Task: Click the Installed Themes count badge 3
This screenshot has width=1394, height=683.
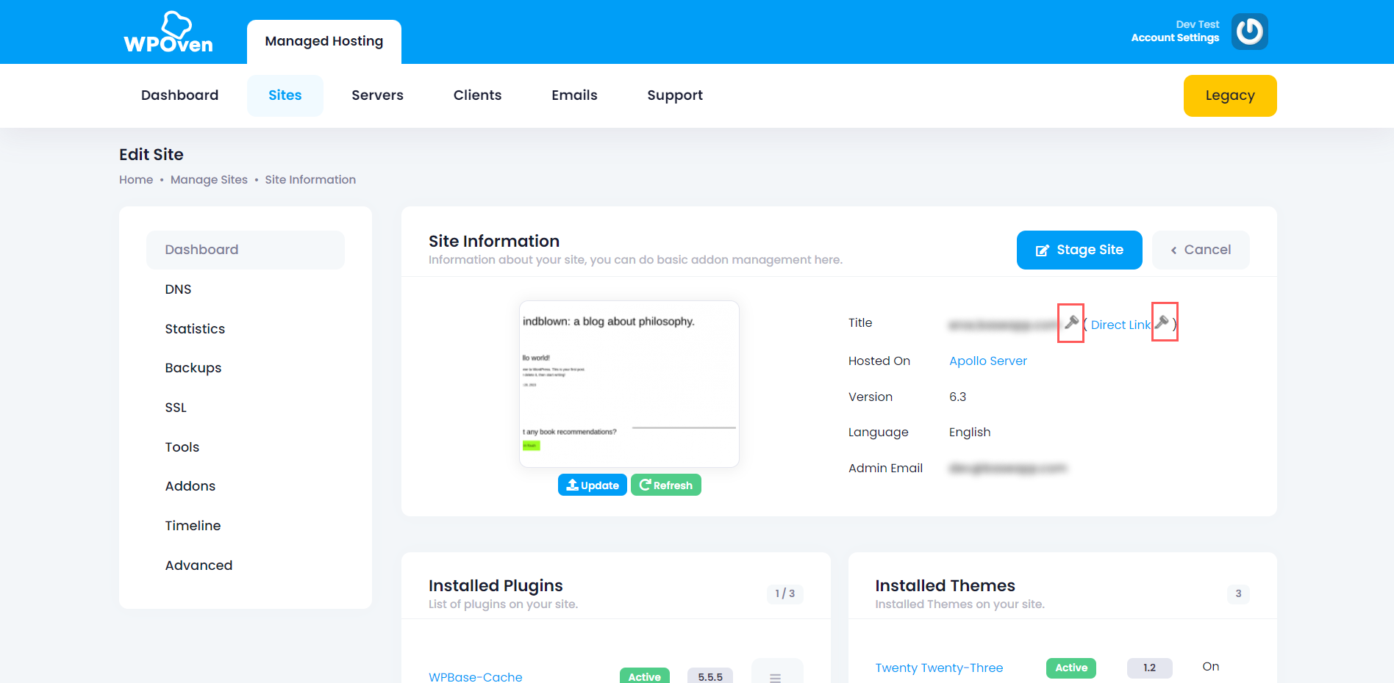Action: click(1238, 593)
